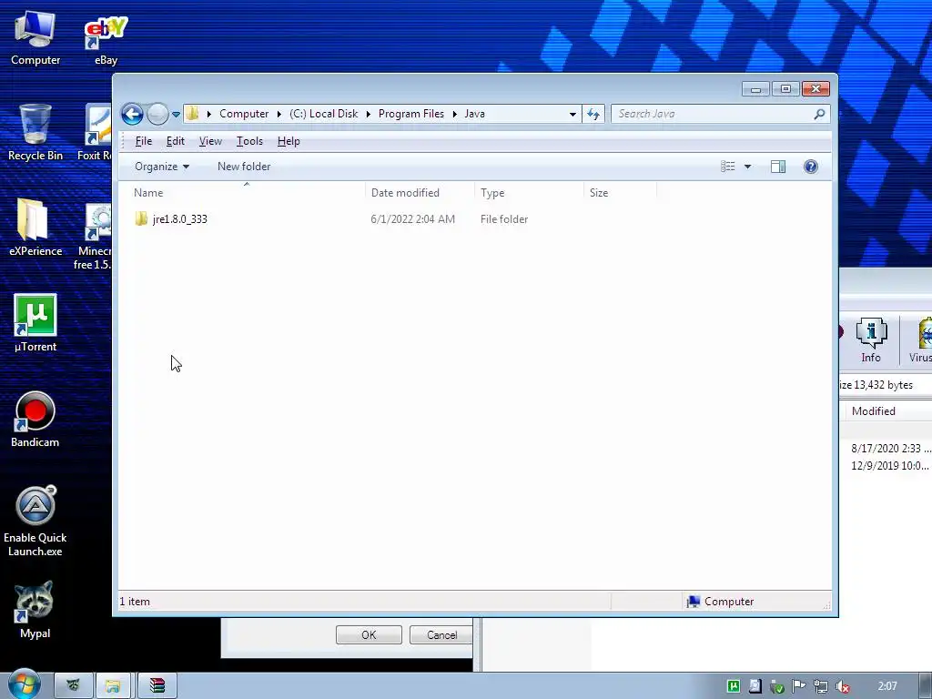
Task: Toggle the preview pane
Action: (778, 167)
